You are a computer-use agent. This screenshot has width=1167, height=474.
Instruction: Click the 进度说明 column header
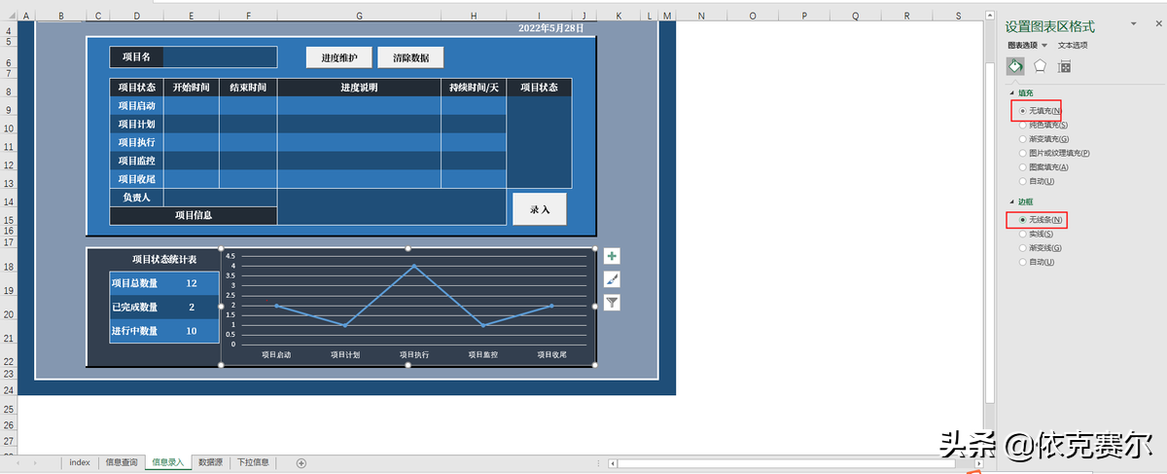[359, 88]
